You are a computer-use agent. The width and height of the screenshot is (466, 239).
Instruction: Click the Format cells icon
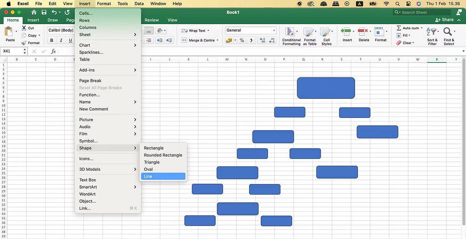(379, 31)
